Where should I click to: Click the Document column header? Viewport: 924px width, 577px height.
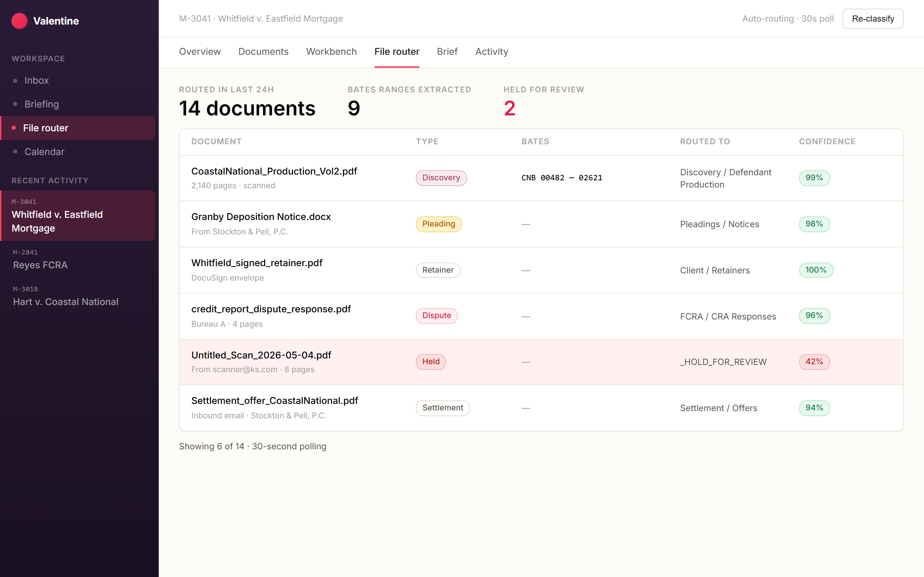pos(217,142)
